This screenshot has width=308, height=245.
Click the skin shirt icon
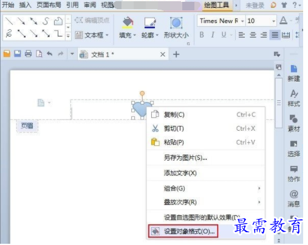pos(284,5)
